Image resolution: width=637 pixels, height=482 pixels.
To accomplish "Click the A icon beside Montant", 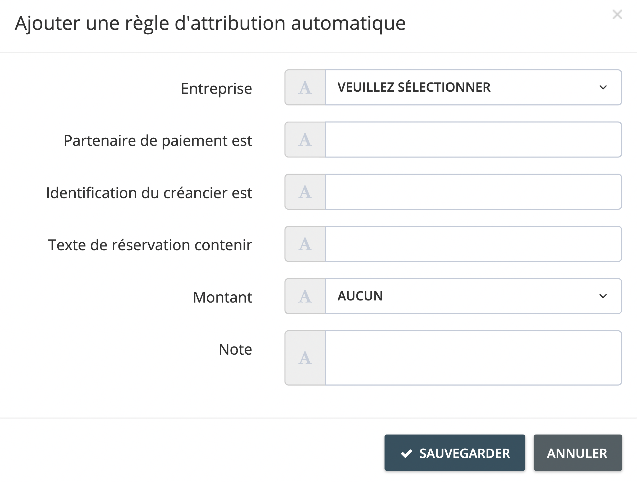I will 305,296.
